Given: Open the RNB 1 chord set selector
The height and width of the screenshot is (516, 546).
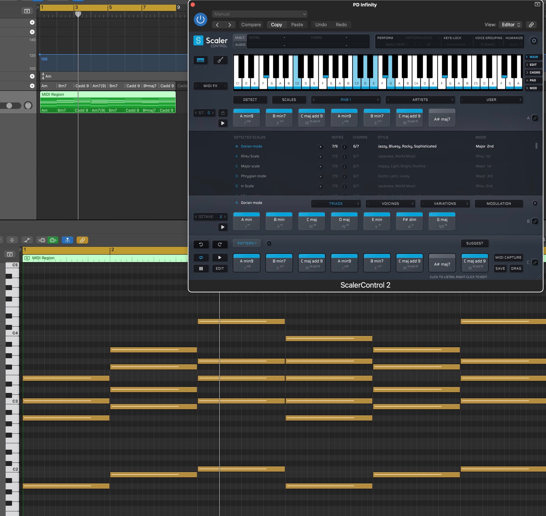Looking at the screenshot, I should click(346, 100).
